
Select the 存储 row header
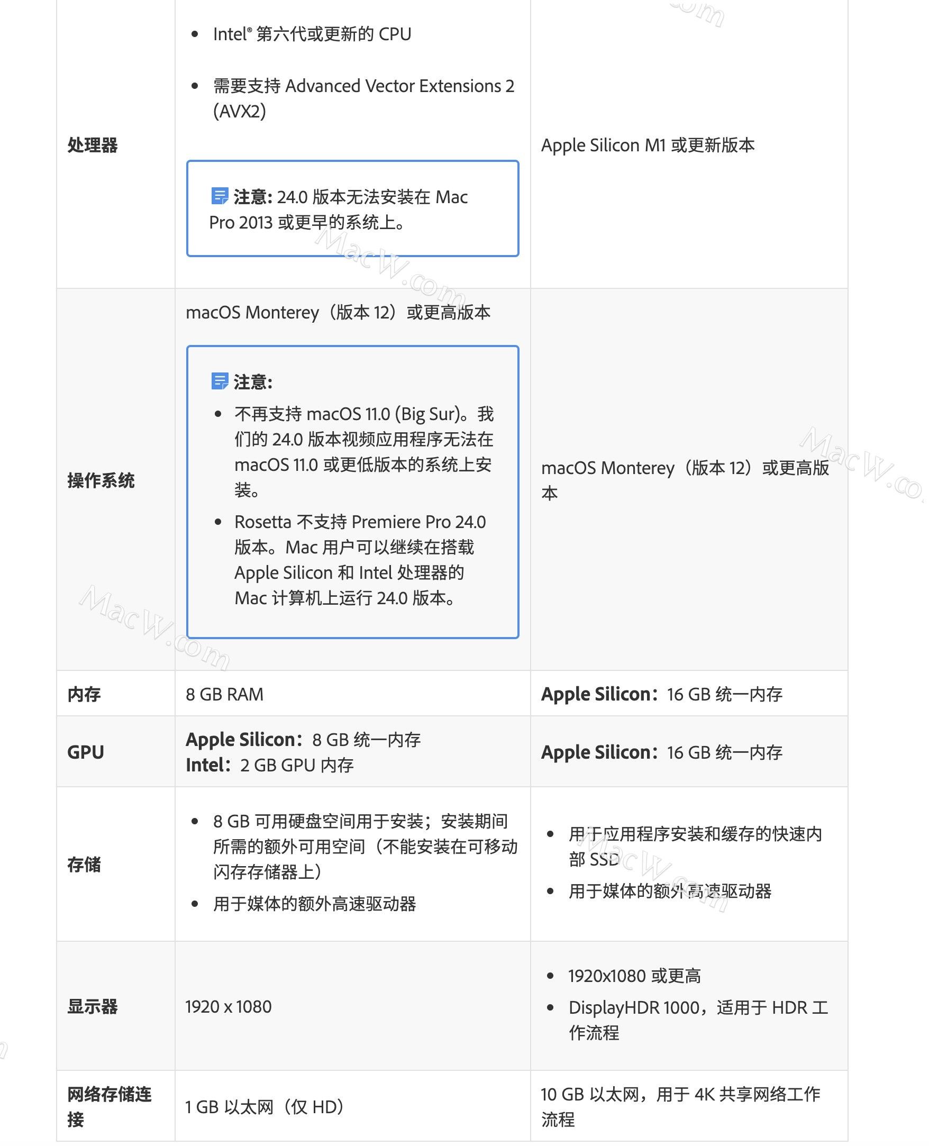(84, 865)
